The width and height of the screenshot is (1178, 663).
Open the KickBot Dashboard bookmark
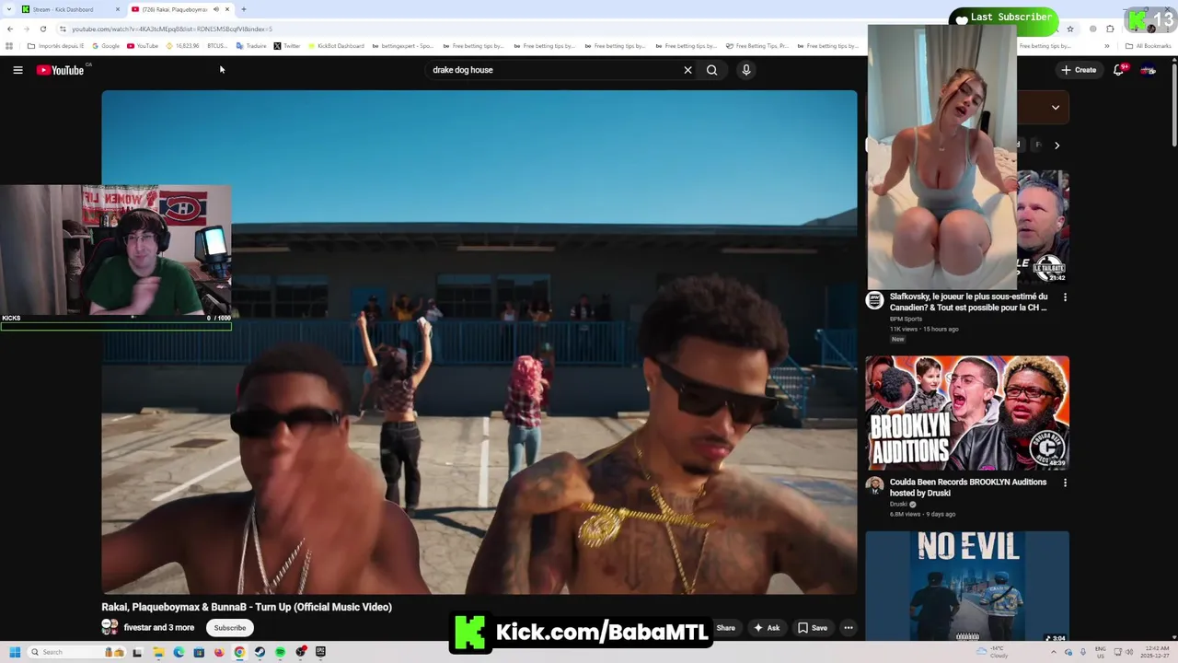tap(336, 46)
